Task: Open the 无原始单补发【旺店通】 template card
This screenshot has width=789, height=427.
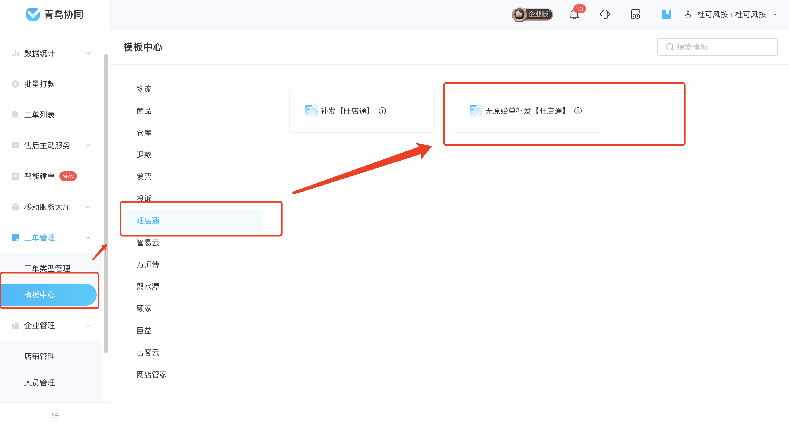Action: point(527,111)
